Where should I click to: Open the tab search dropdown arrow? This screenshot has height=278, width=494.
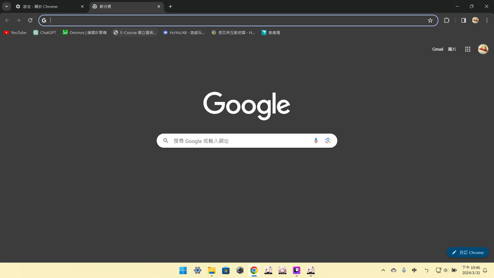coord(6,6)
